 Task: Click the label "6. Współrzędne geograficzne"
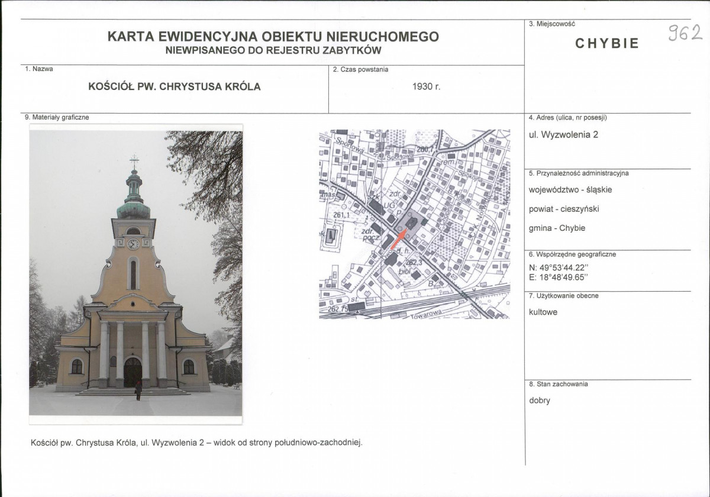coord(572,254)
